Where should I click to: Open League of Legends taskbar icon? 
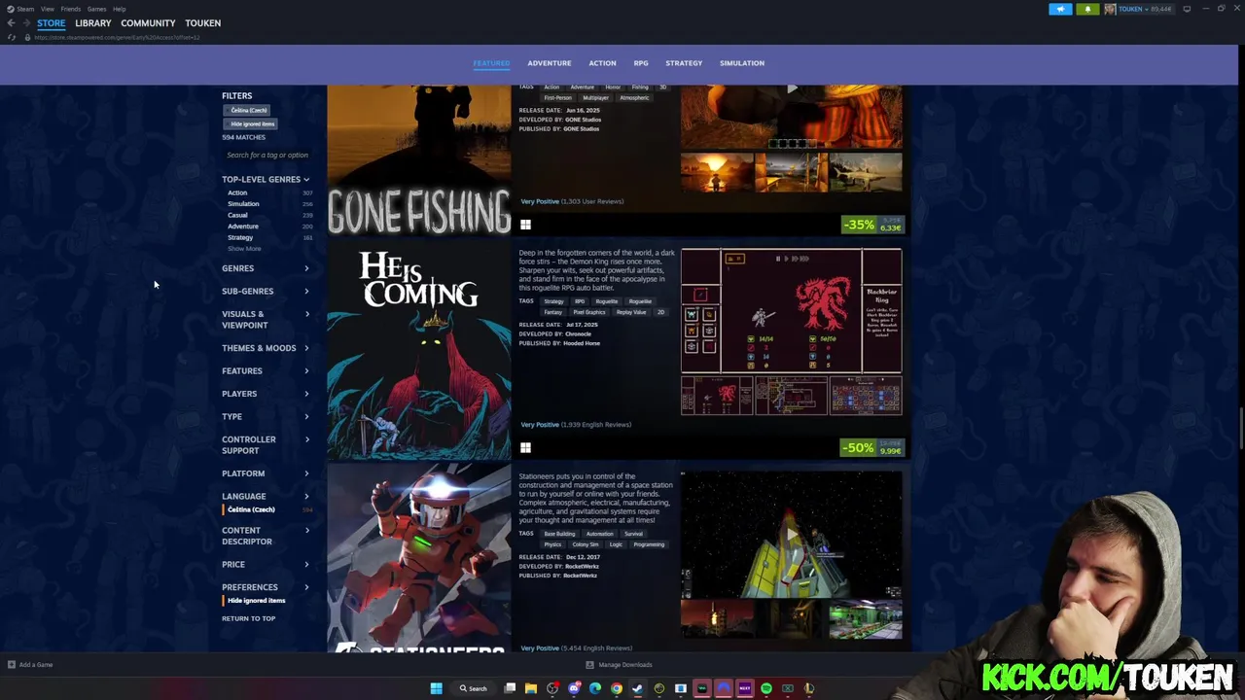click(809, 688)
